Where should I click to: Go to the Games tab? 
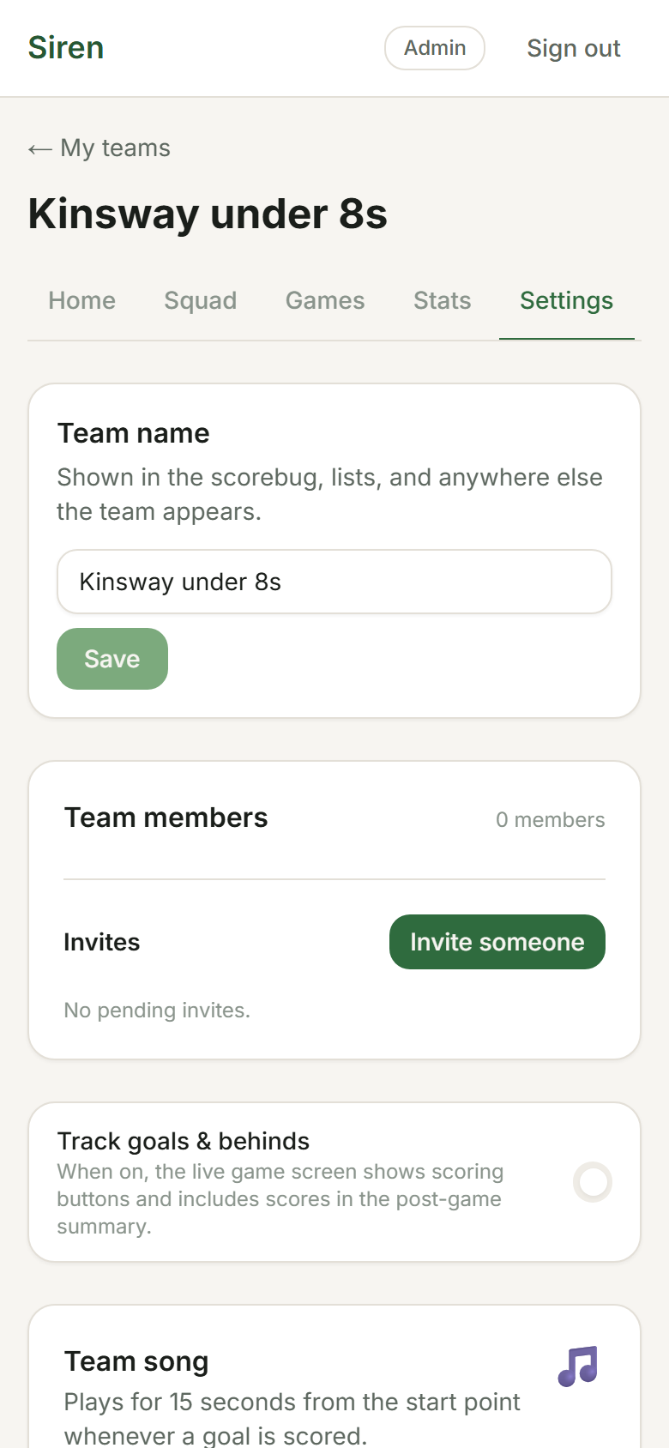point(325,300)
